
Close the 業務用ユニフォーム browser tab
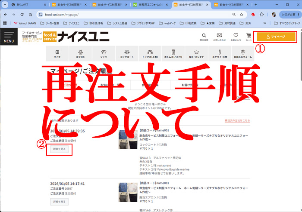167,5
